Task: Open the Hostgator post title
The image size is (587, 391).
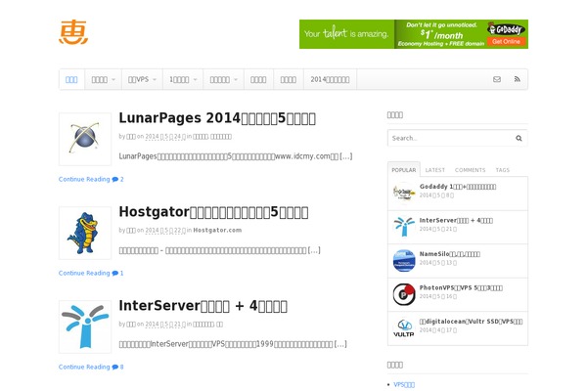Action: [x=213, y=212]
